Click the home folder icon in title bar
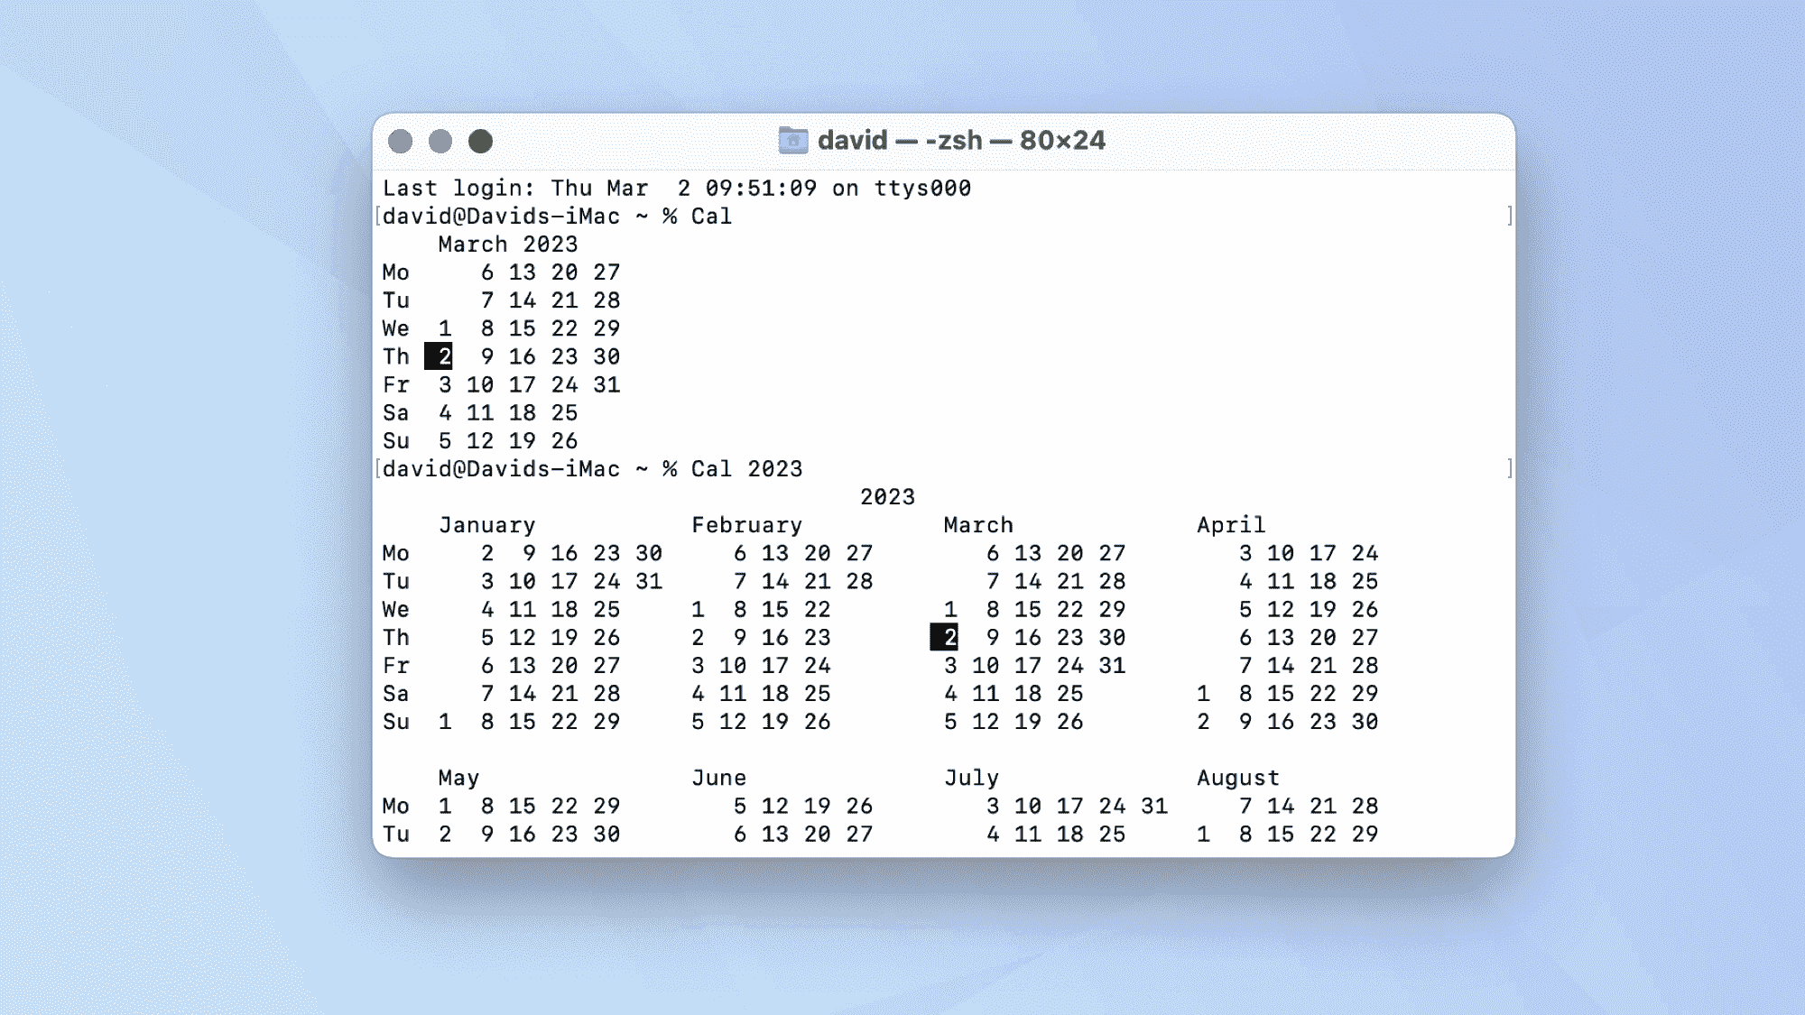The width and height of the screenshot is (1805, 1015). pos(792,141)
